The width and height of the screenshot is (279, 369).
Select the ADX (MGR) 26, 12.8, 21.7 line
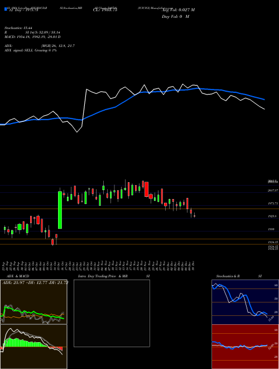(x=40, y=46)
